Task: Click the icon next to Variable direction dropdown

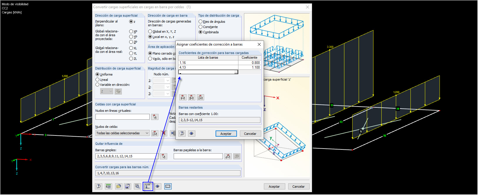Action: [118, 91]
